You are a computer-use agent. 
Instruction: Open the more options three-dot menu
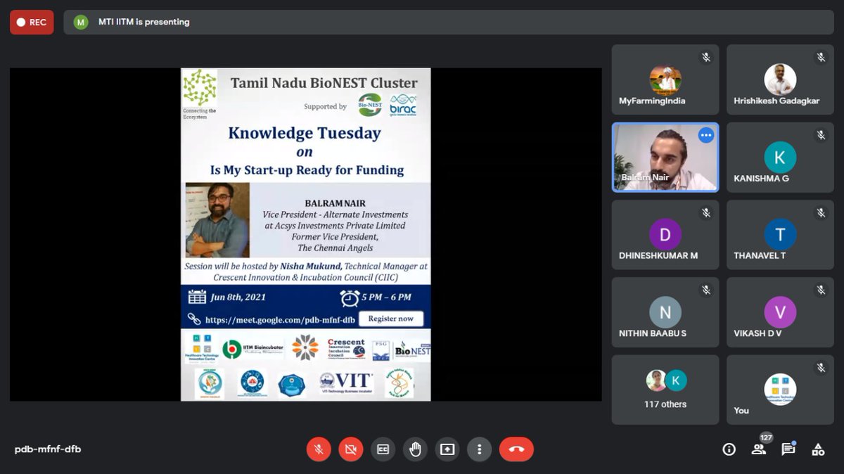pos(480,449)
